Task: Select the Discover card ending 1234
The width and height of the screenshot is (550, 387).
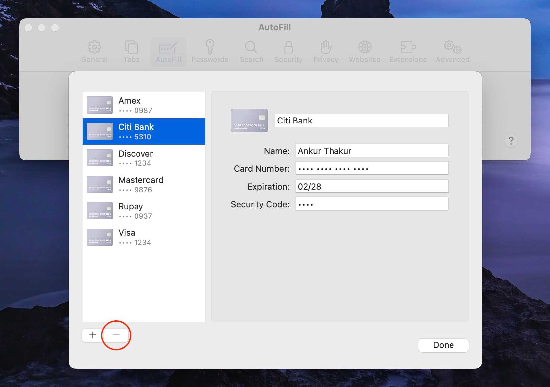Action: coord(144,158)
